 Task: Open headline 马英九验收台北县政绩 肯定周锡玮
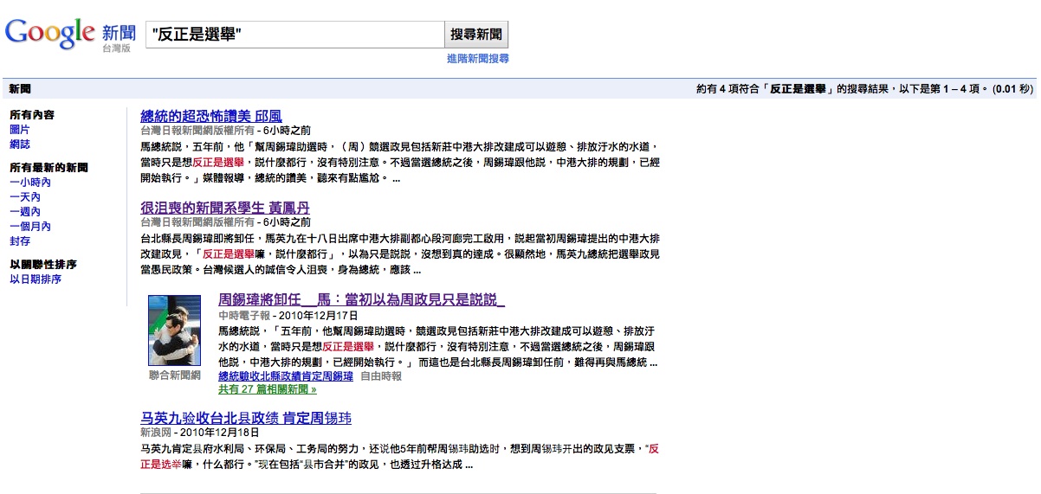pos(246,419)
